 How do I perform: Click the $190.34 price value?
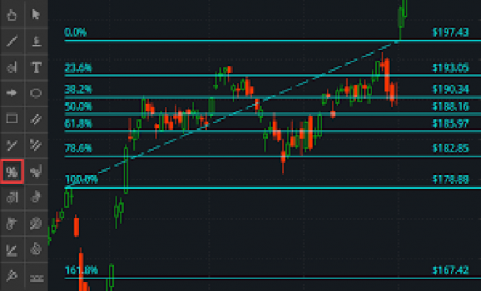click(451, 90)
